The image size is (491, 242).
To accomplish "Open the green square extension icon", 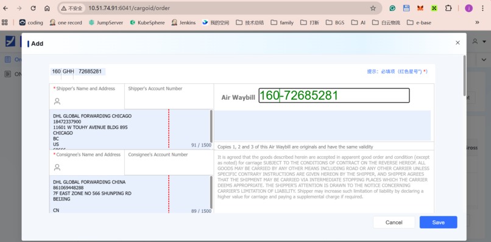I will 434,9.
